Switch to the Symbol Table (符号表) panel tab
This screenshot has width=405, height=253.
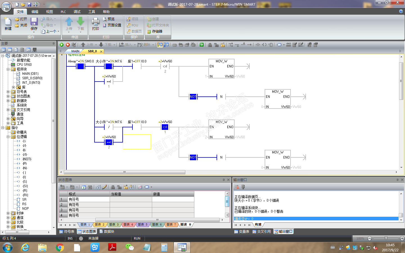point(67,232)
